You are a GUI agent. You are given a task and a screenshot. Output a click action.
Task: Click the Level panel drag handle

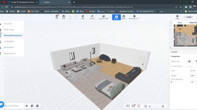[171, 52]
